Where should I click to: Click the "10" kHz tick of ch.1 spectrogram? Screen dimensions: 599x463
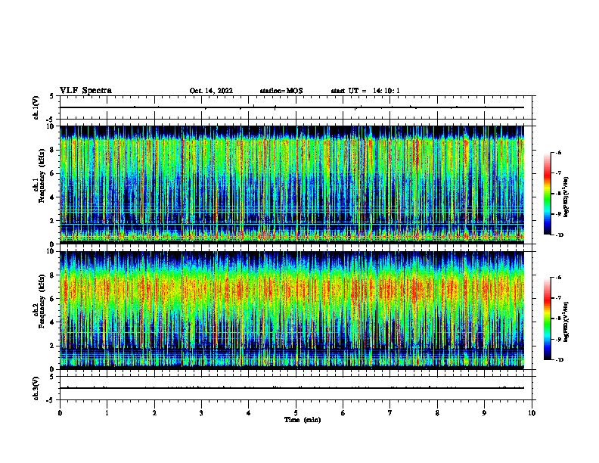(51, 126)
